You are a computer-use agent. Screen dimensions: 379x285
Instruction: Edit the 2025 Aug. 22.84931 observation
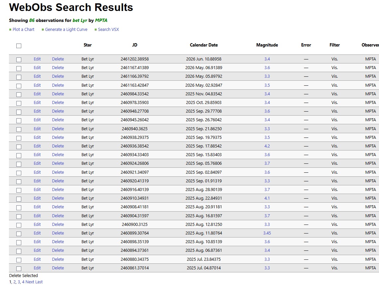[37, 198]
